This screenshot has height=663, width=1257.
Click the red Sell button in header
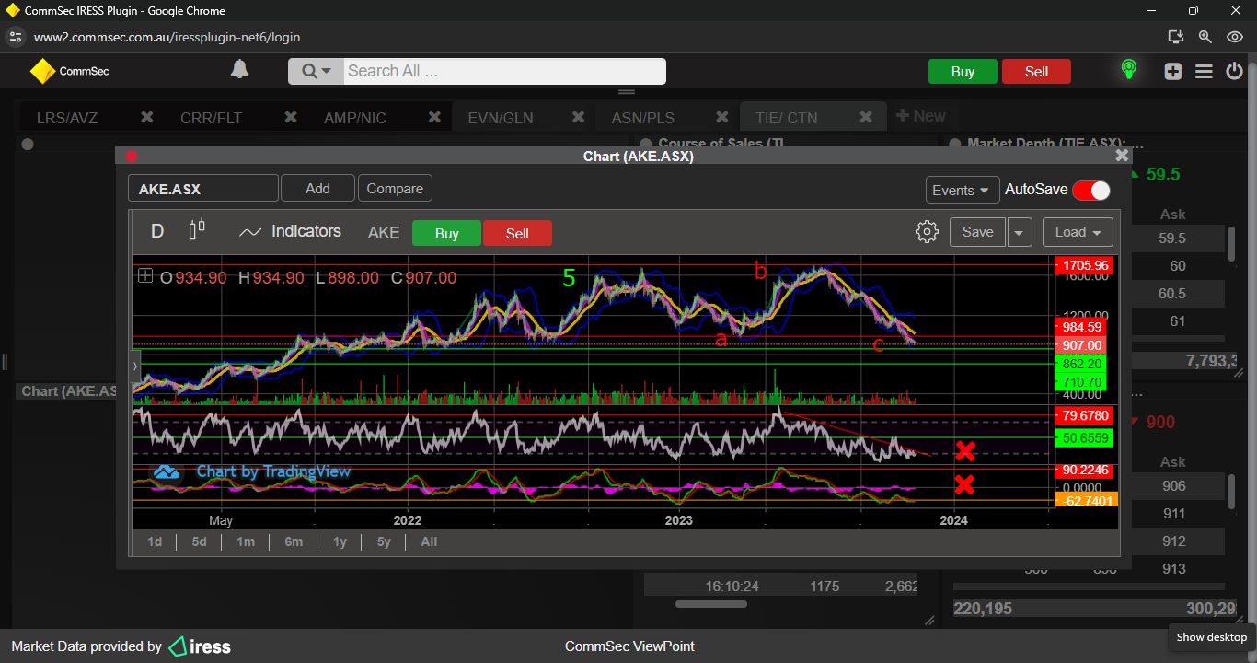(x=1036, y=72)
